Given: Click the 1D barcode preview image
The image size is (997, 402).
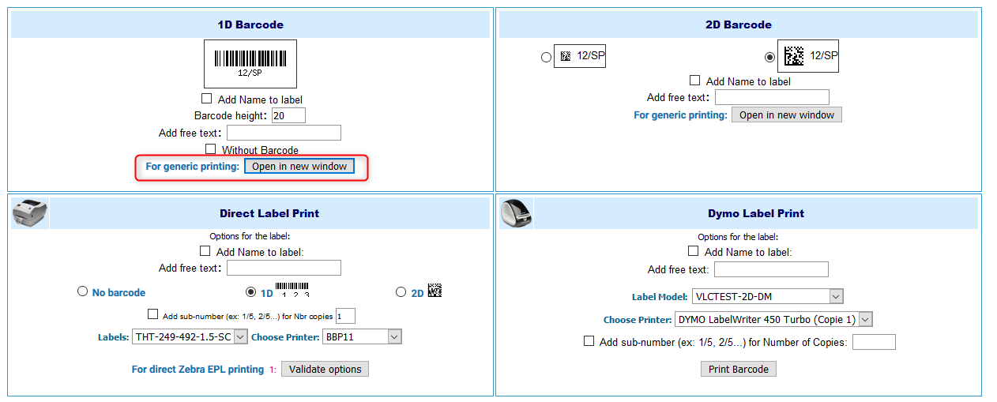Looking at the screenshot, I should tap(250, 64).
